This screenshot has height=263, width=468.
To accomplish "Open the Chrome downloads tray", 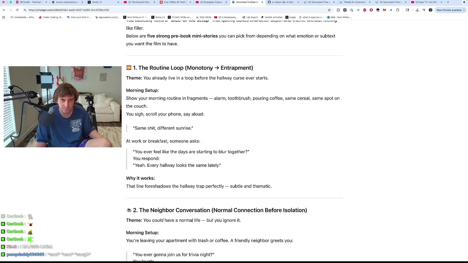I will [417, 10].
